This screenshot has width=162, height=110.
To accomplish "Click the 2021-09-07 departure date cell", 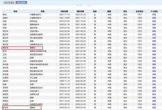I will point(80,48).
